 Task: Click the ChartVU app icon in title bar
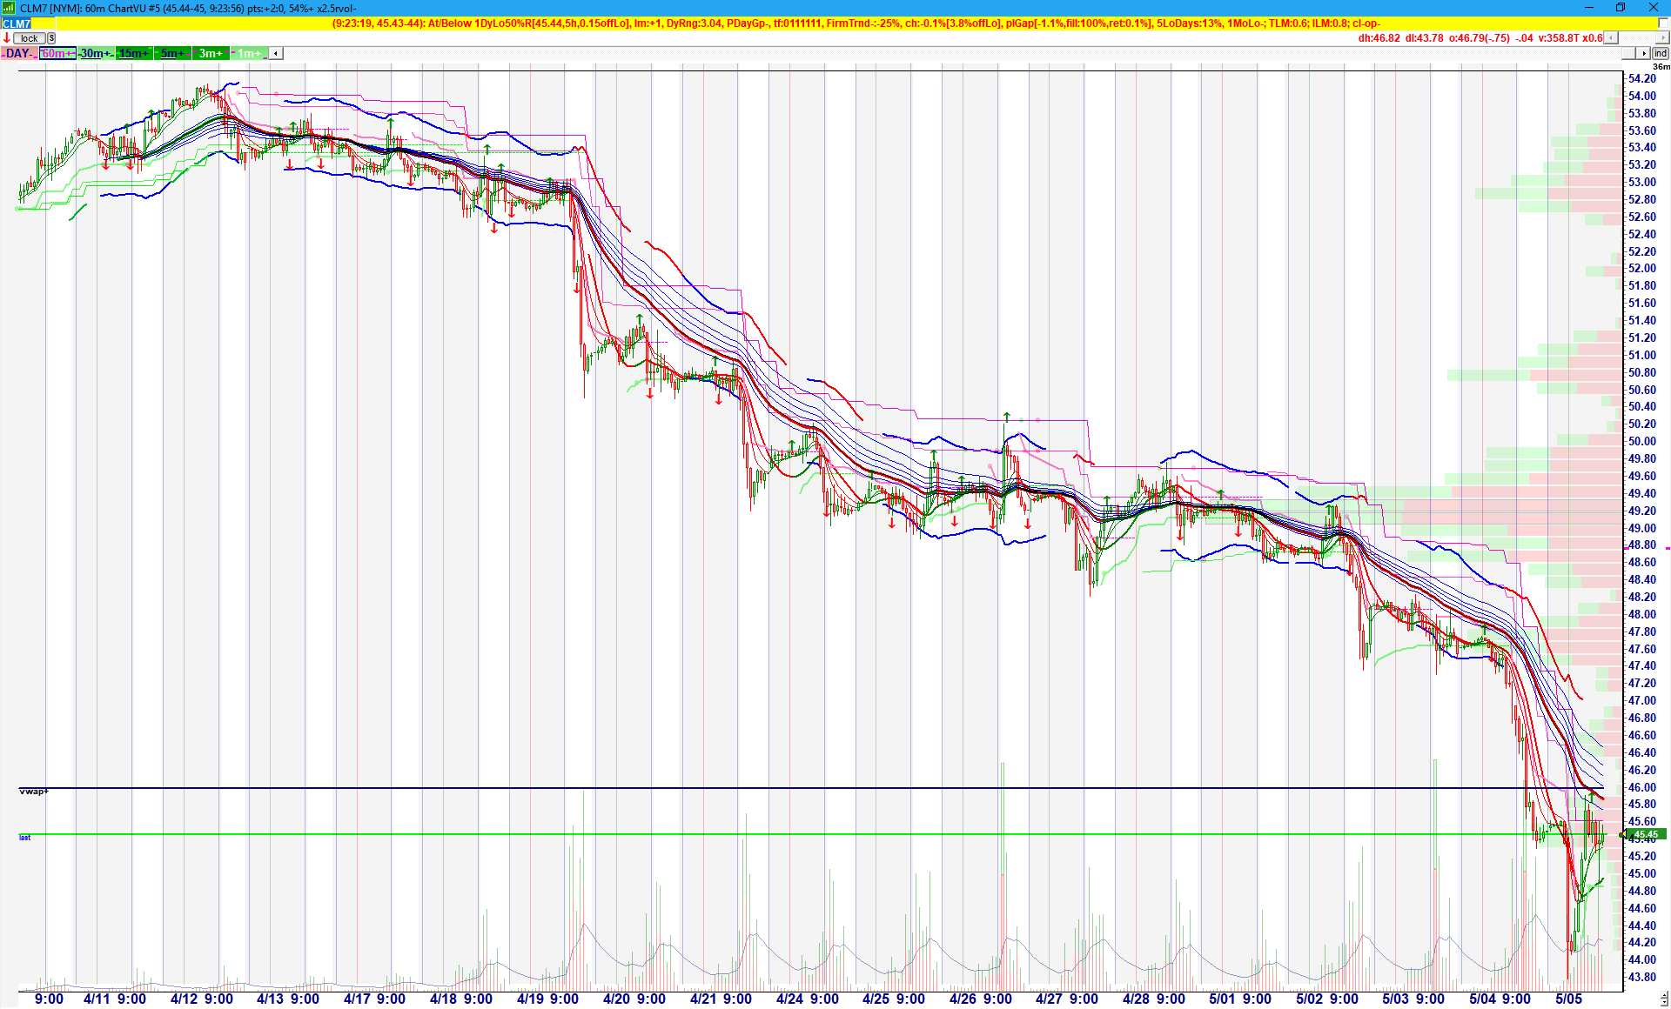point(9,8)
